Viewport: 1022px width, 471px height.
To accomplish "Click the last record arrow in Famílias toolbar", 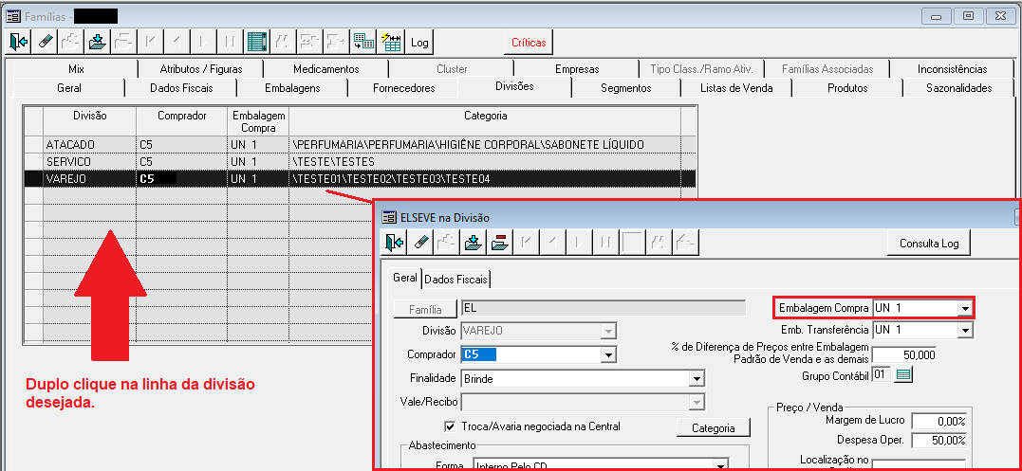I will pyautogui.click(x=230, y=43).
